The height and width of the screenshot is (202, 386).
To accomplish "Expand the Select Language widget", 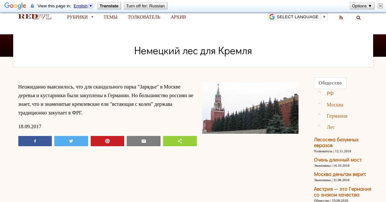I will click(298, 17).
